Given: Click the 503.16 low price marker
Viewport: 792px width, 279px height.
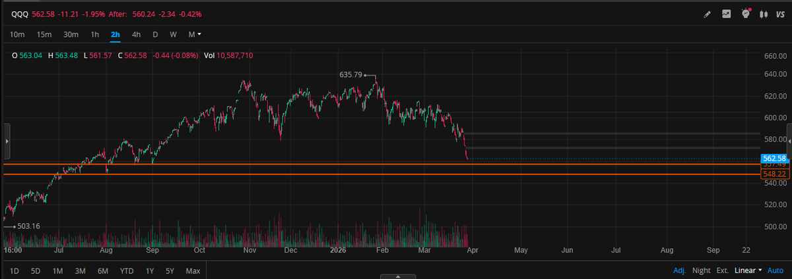Looking at the screenshot, I should [x=29, y=226].
